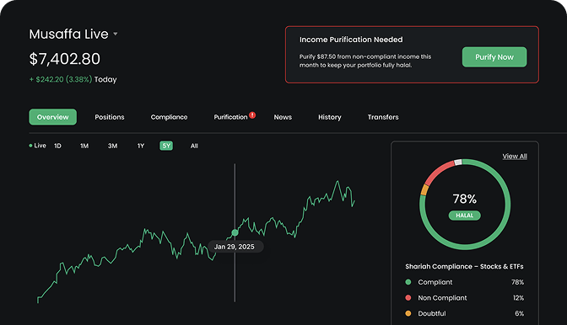Set chart range to 1M
Viewport: 567px width, 325px height.
point(84,146)
